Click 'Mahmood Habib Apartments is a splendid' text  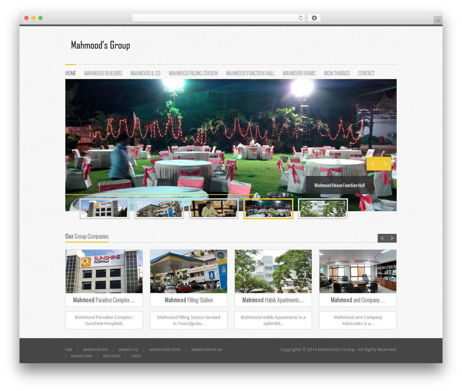(273, 320)
